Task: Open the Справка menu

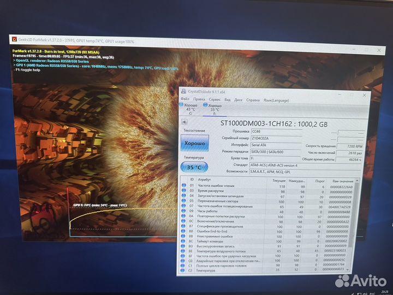Action: 253,100
